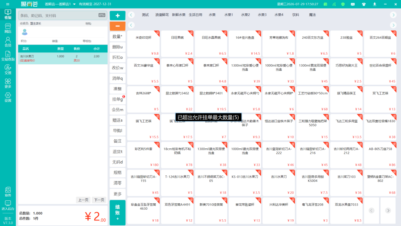The width and height of the screenshot is (401, 226).
Task: Show previous category tabs with left chevron
Action: 131,15
